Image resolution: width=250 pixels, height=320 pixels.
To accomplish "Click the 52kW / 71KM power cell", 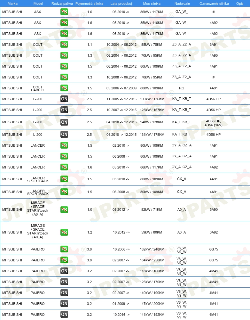I will click(x=152, y=209).
